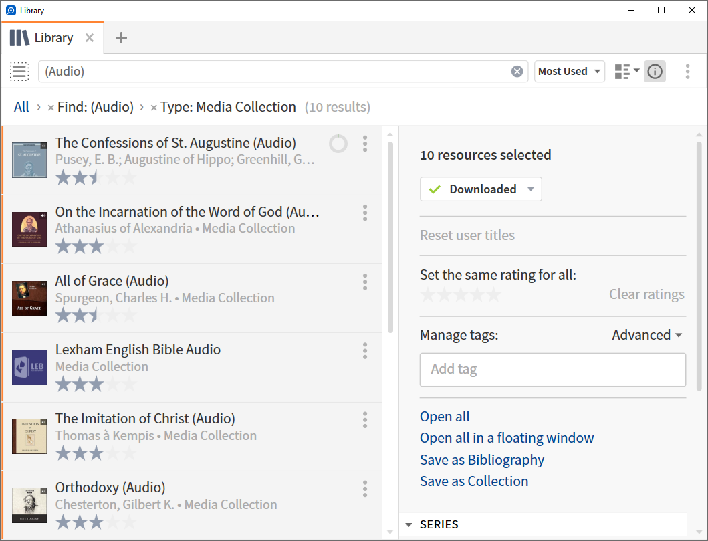Rate Lexham English Bible Audio stars
The width and height of the screenshot is (708, 541).
click(96, 385)
